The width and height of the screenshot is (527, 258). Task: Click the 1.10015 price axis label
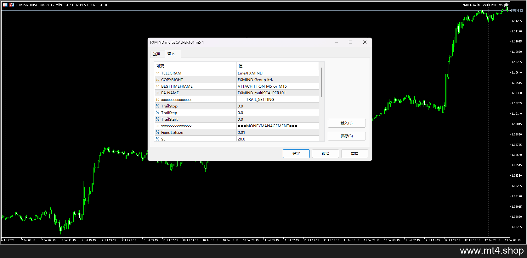point(517,124)
